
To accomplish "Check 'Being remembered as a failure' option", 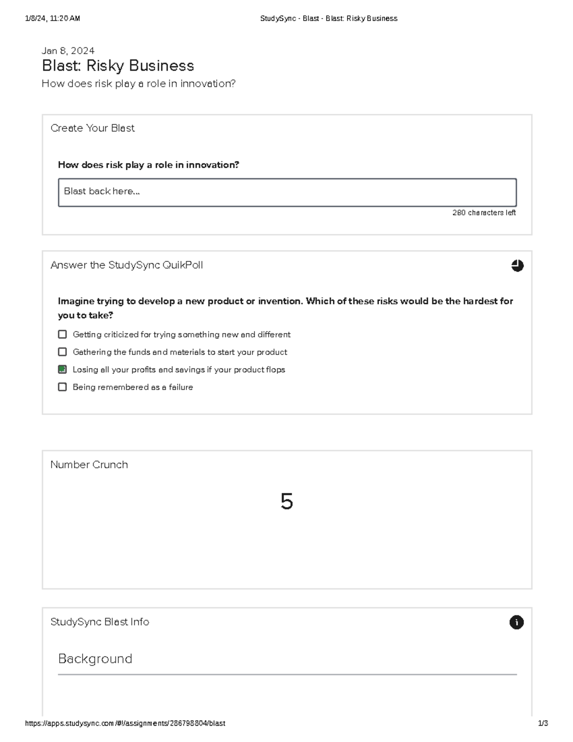I will [62, 387].
